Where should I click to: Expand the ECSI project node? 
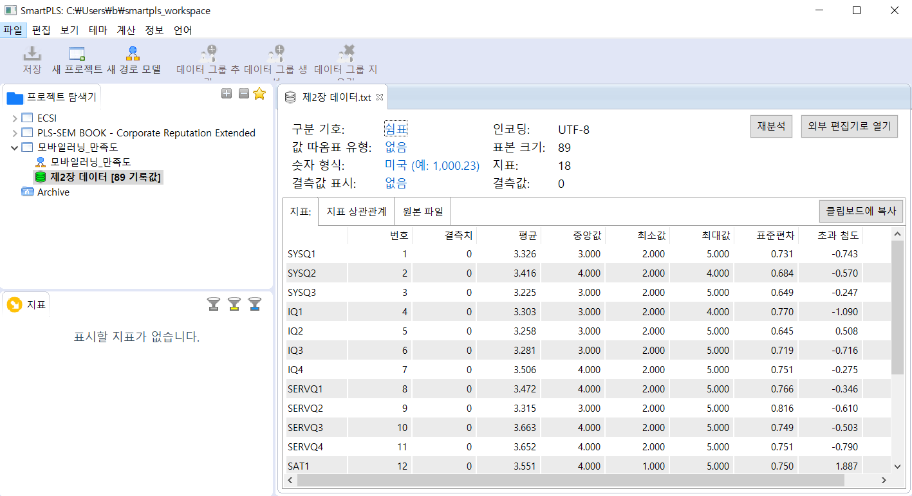click(15, 118)
